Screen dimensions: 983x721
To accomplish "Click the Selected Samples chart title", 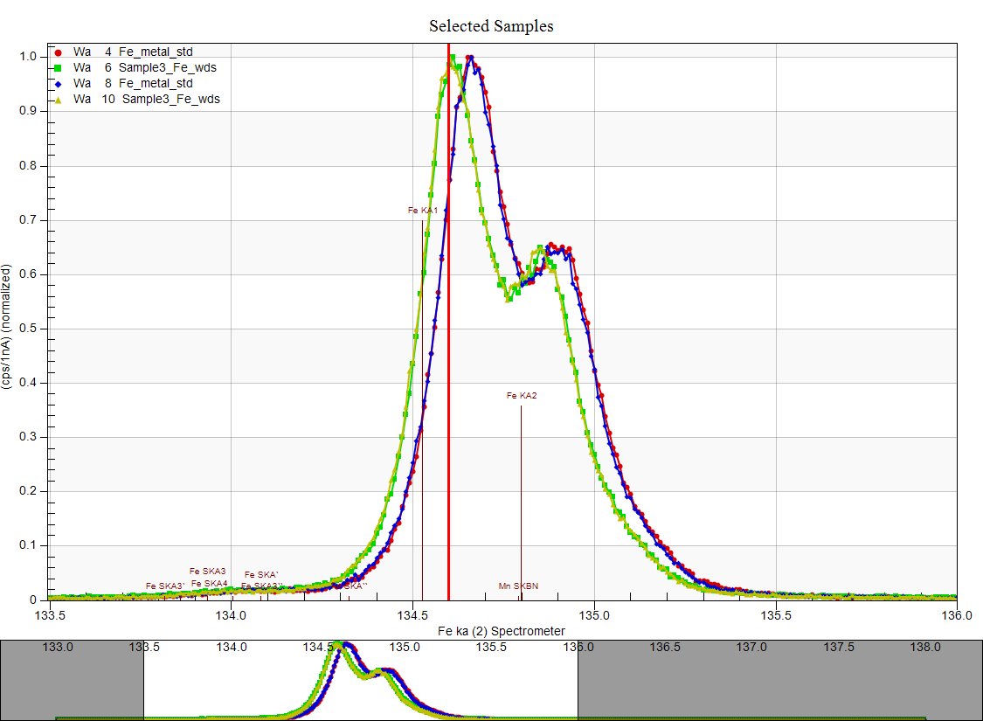I will 491,26.
